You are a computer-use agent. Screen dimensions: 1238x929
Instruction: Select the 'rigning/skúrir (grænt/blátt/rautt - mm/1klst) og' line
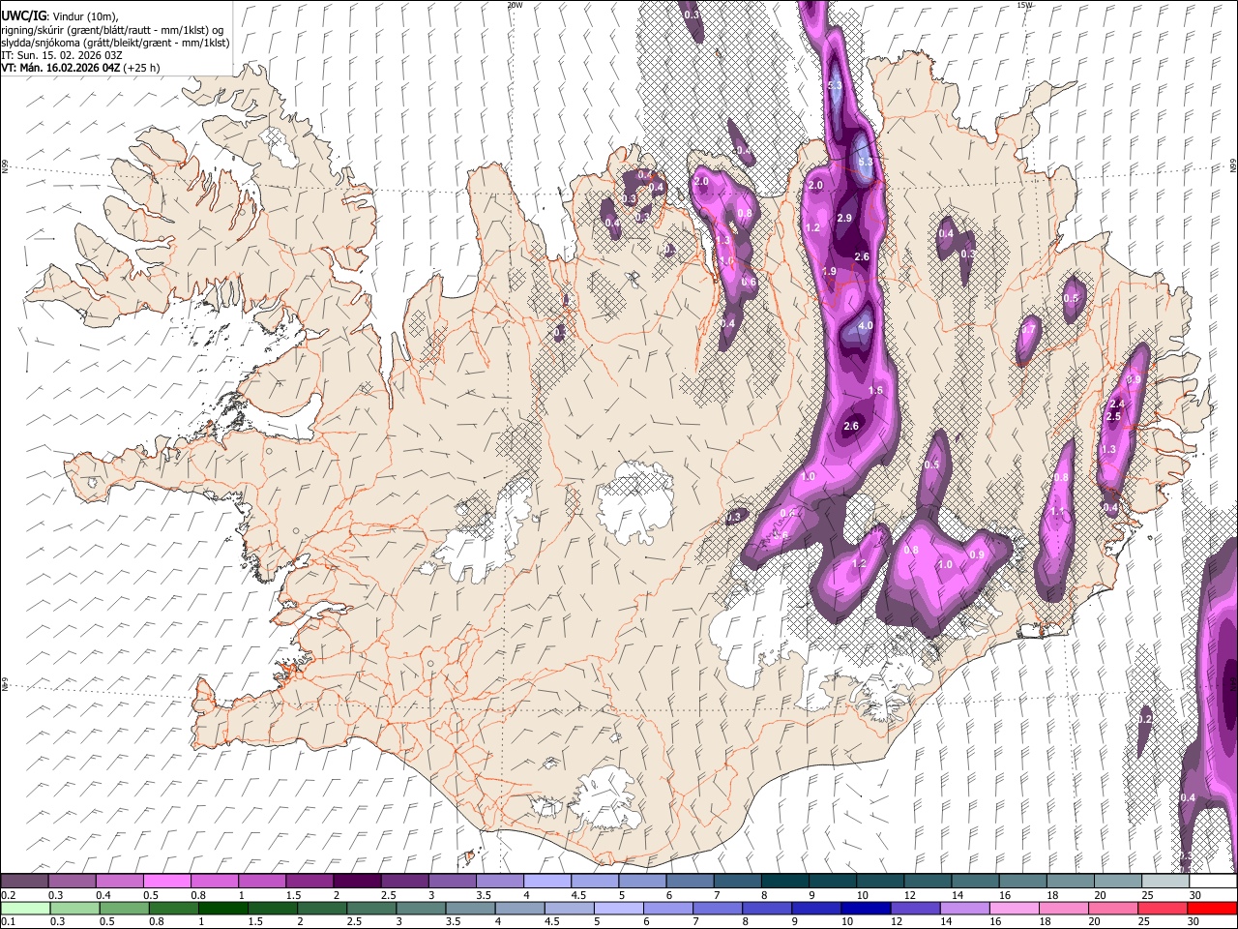pyautogui.click(x=112, y=29)
